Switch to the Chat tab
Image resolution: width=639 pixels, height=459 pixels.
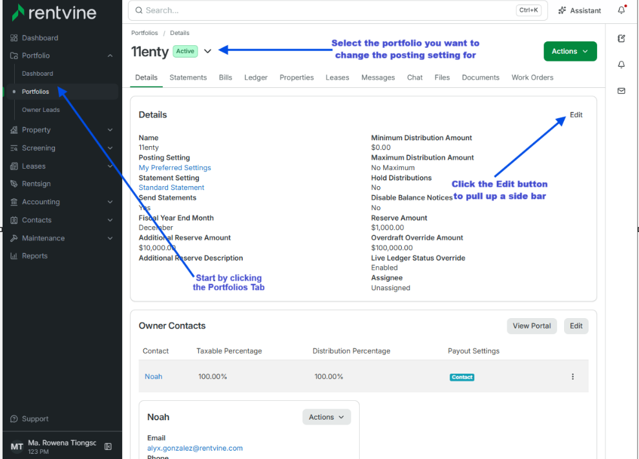[x=415, y=78]
